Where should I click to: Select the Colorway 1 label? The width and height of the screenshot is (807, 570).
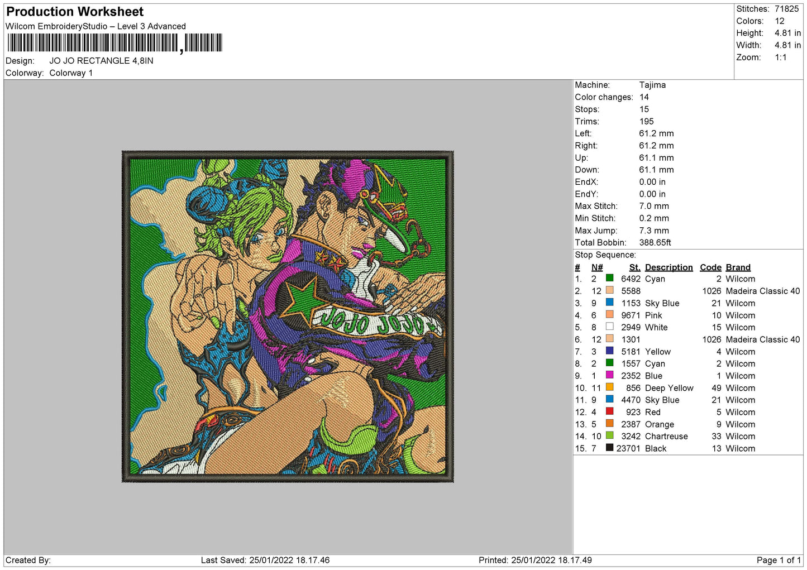coord(71,73)
